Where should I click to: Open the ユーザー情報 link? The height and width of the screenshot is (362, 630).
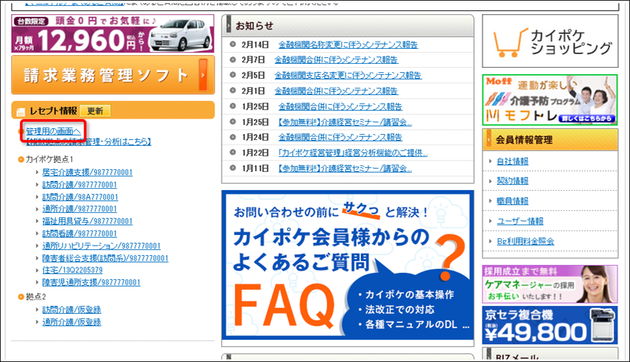520,221
